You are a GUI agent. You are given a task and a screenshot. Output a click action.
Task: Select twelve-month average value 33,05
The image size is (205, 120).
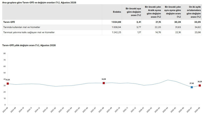(197, 22)
